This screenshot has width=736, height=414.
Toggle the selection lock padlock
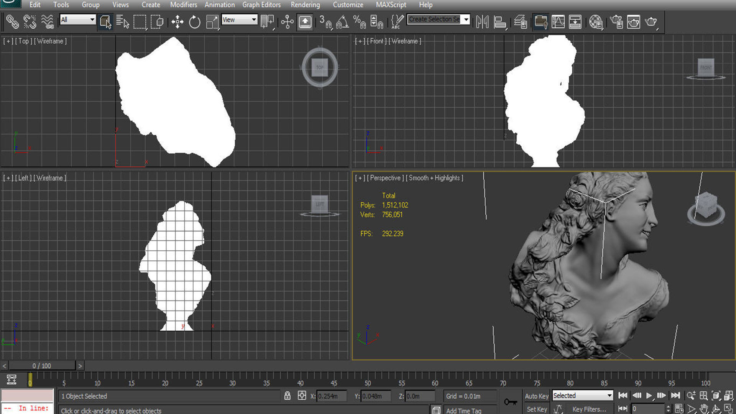point(287,396)
